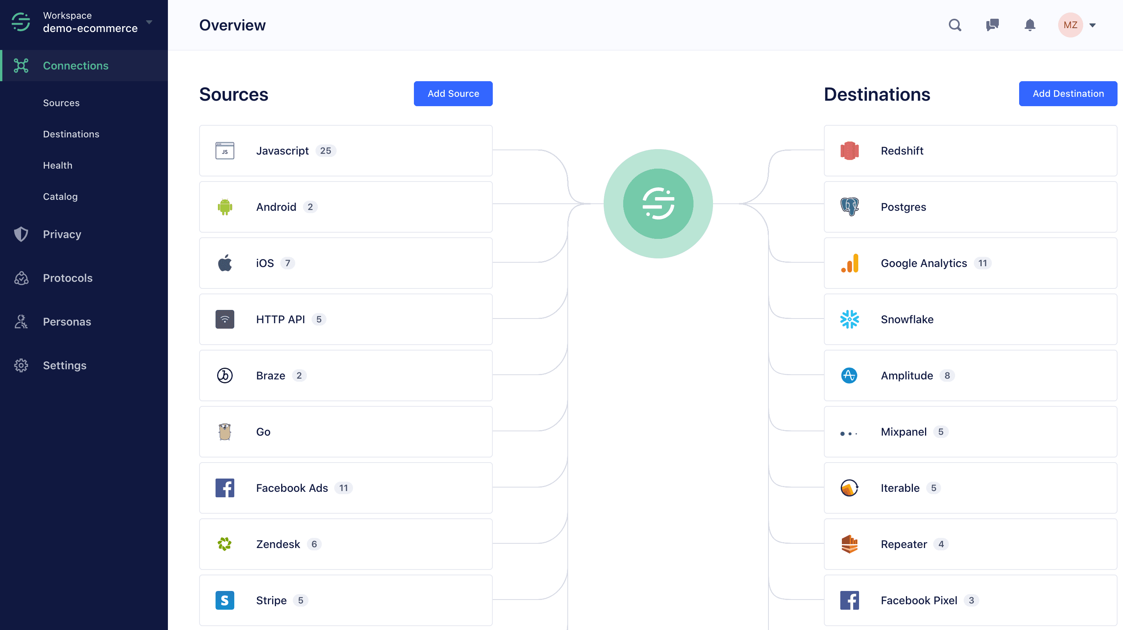
Task: Click the Javascript source icon
Action: [x=225, y=150]
